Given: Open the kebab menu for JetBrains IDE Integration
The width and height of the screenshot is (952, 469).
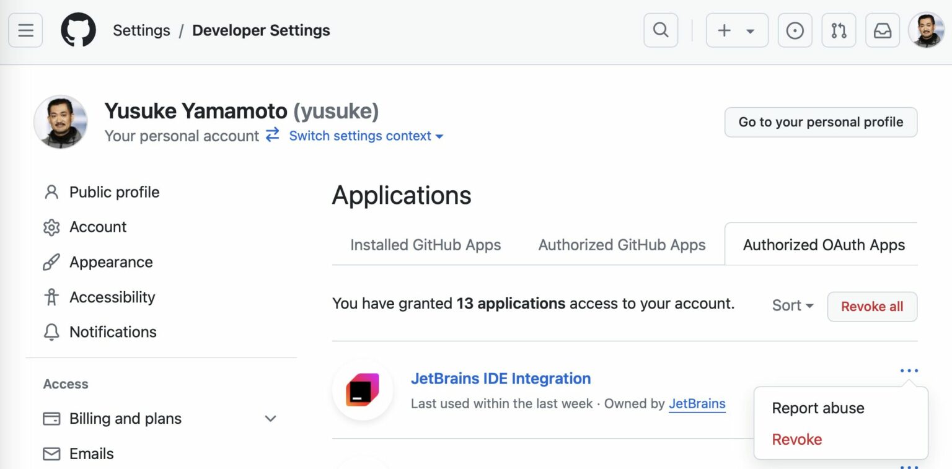Looking at the screenshot, I should pyautogui.click(x=909, y=370).
